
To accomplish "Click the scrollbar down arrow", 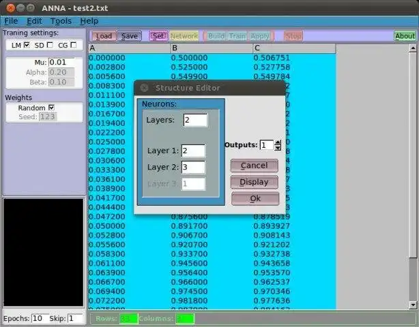I will point(413,305).
